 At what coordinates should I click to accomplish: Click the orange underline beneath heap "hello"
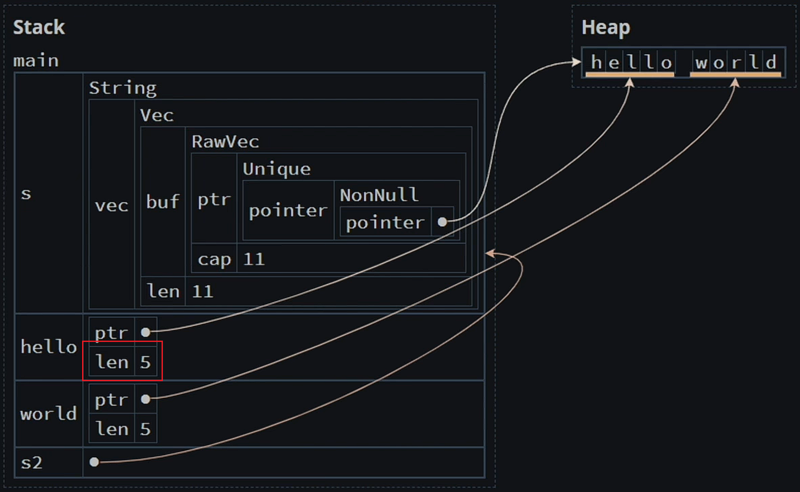[x=629, y=75]
